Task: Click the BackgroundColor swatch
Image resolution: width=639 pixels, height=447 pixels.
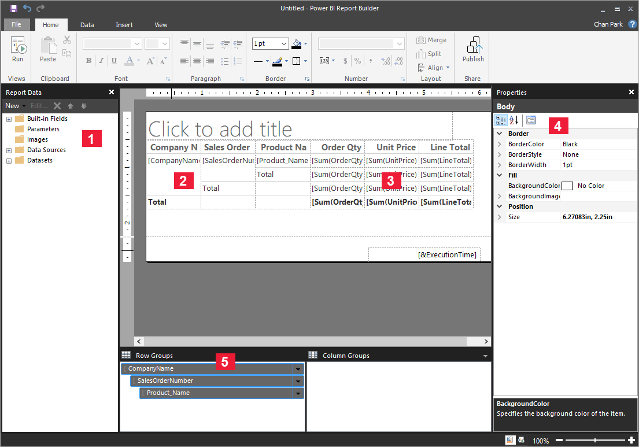Action: point(567,186)
